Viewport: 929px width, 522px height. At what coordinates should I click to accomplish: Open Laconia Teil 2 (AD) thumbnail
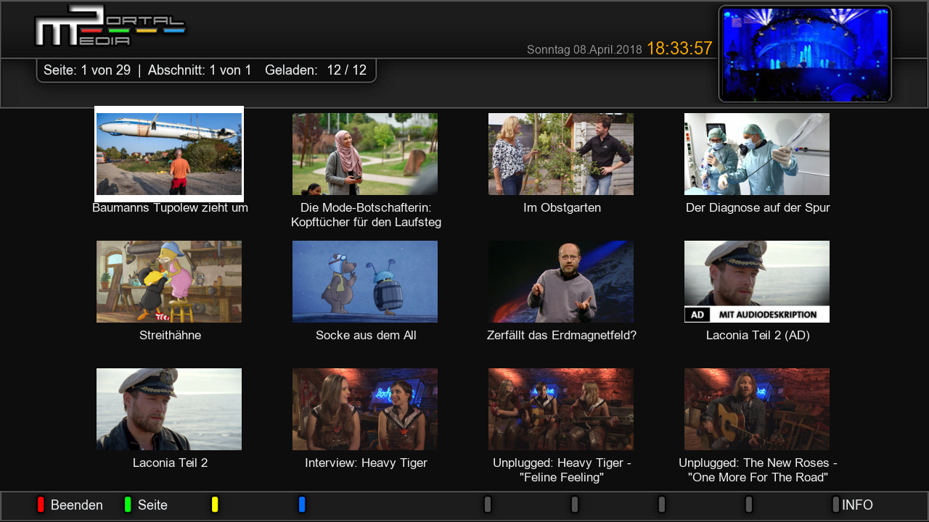[x=757, y=281]
